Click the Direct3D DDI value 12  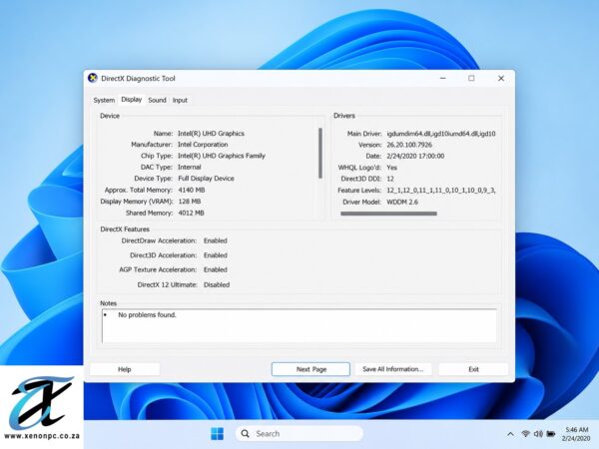[x=390, y=179]
